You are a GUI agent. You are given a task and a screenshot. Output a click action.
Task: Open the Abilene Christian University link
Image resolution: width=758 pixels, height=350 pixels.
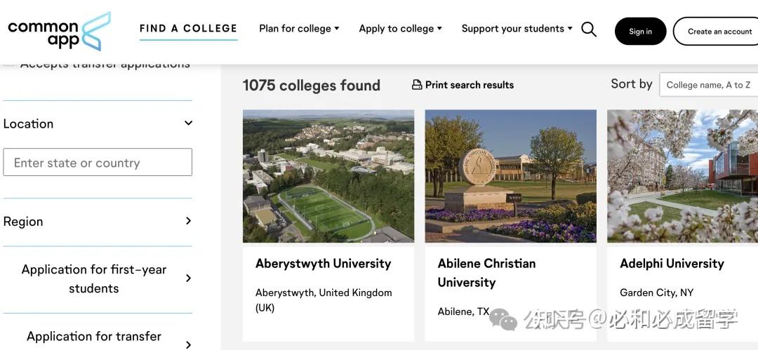(x=486, y=273)
